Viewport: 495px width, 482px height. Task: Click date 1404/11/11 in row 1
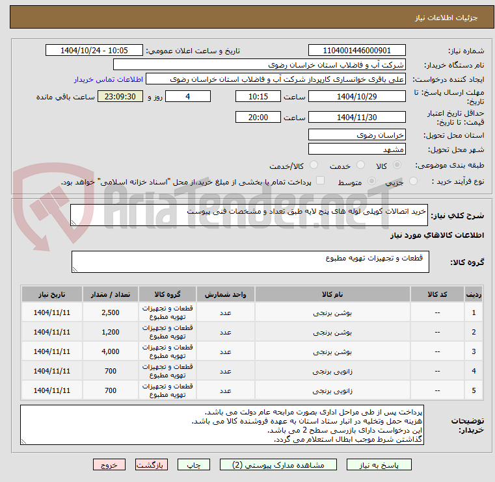[x=52, y=312]
